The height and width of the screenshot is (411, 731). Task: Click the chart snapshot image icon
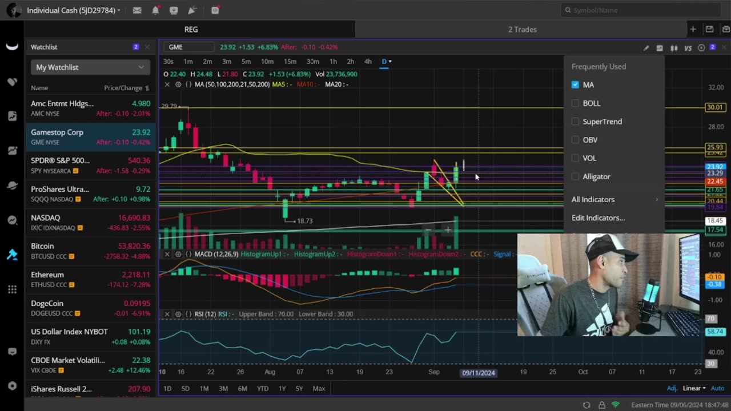[x=660, y=48]
